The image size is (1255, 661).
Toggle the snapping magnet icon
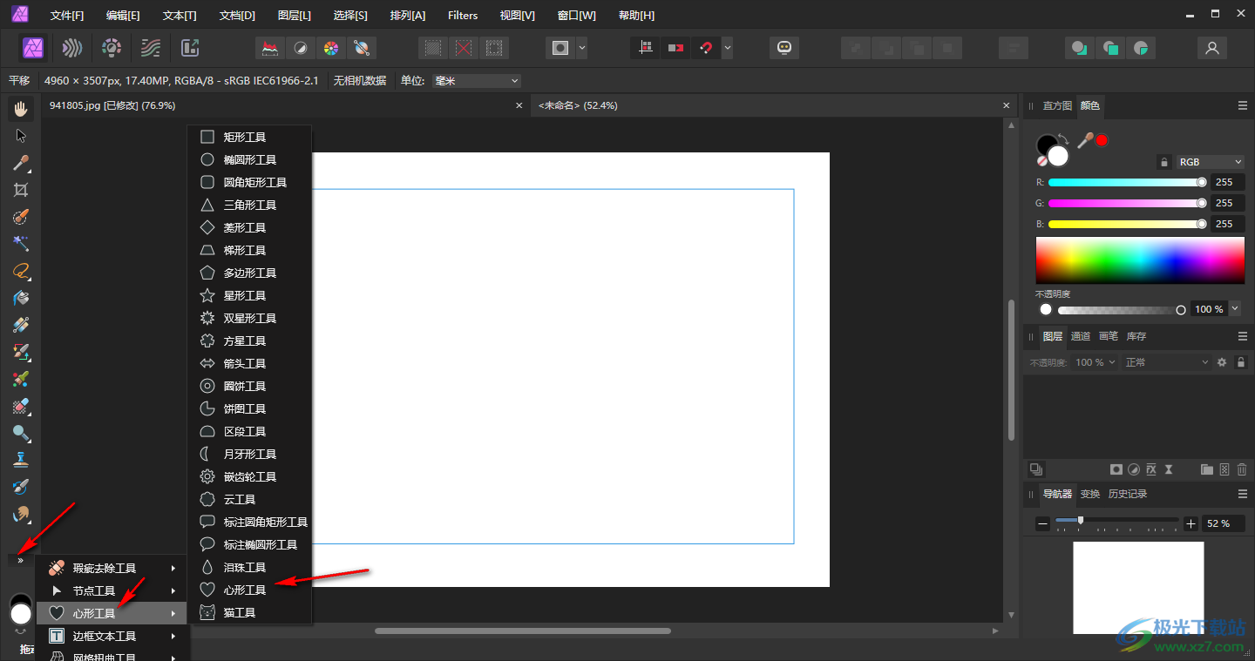point(706,48)
